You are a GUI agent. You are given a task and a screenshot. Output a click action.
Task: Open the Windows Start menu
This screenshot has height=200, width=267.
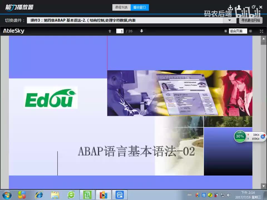7,195
